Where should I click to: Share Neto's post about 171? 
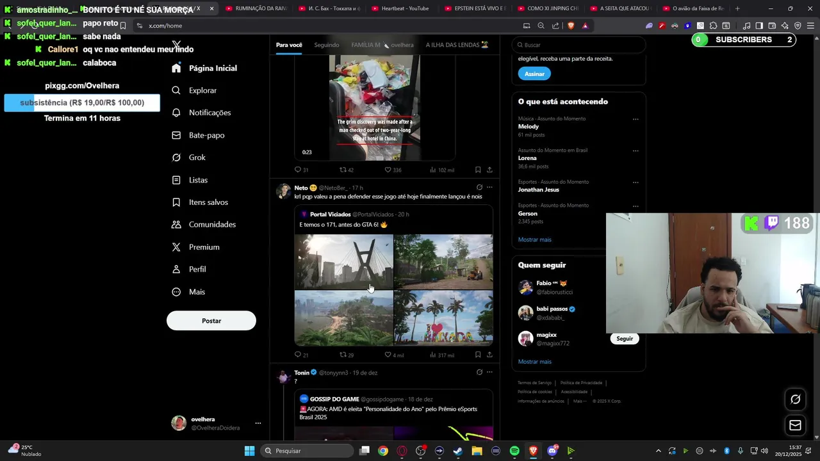click(489, 355)
